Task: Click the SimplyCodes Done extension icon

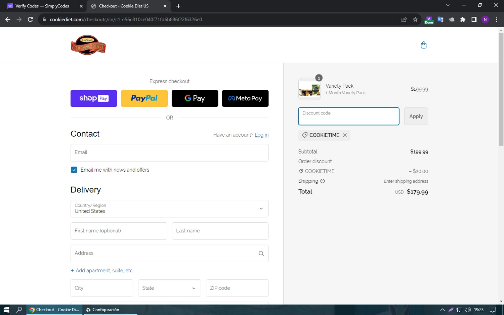Action: [x=429, y=20]
